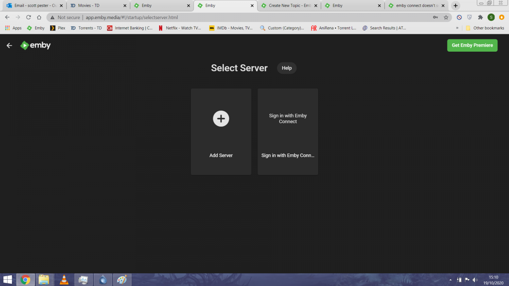Open the saved passwords key icon
This screenshot has height=286, width=509.
click(435, 17)
